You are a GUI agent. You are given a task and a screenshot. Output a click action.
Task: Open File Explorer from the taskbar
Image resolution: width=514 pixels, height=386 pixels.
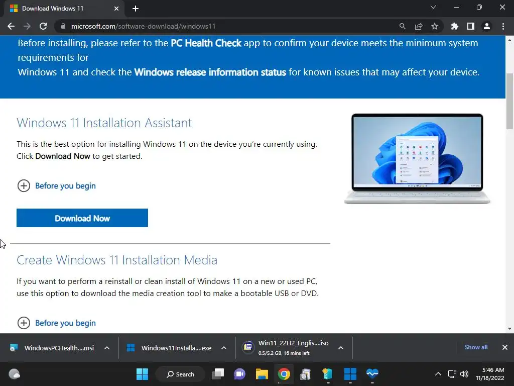pos(262,374)
